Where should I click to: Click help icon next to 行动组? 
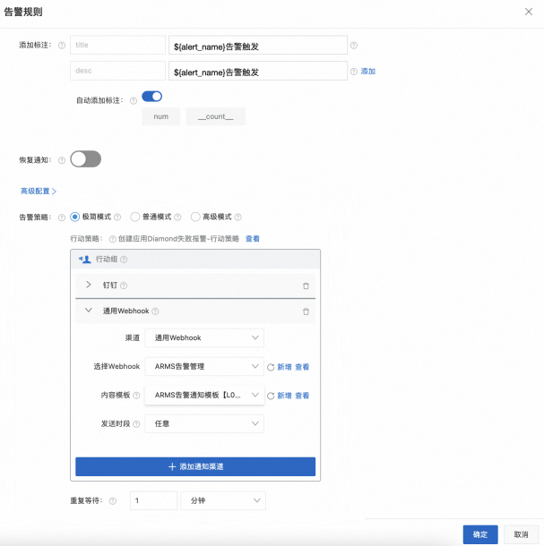pos(124,259)
